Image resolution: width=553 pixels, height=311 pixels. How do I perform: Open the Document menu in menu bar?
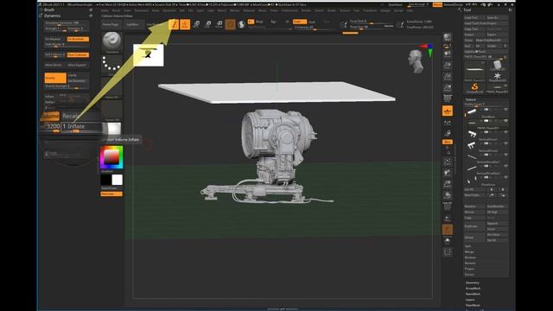click(x=142, y=10)
